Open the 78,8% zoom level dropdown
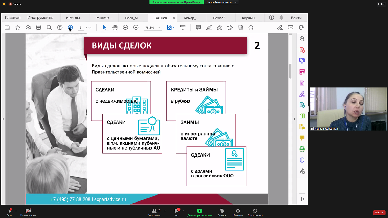Screen dimensions: 388x218 (x=152, y=27)
